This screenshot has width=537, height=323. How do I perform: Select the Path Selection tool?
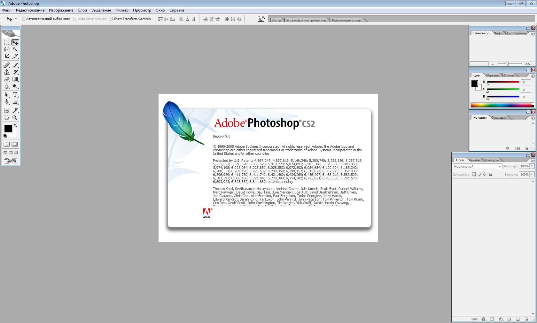coord(7,95)
